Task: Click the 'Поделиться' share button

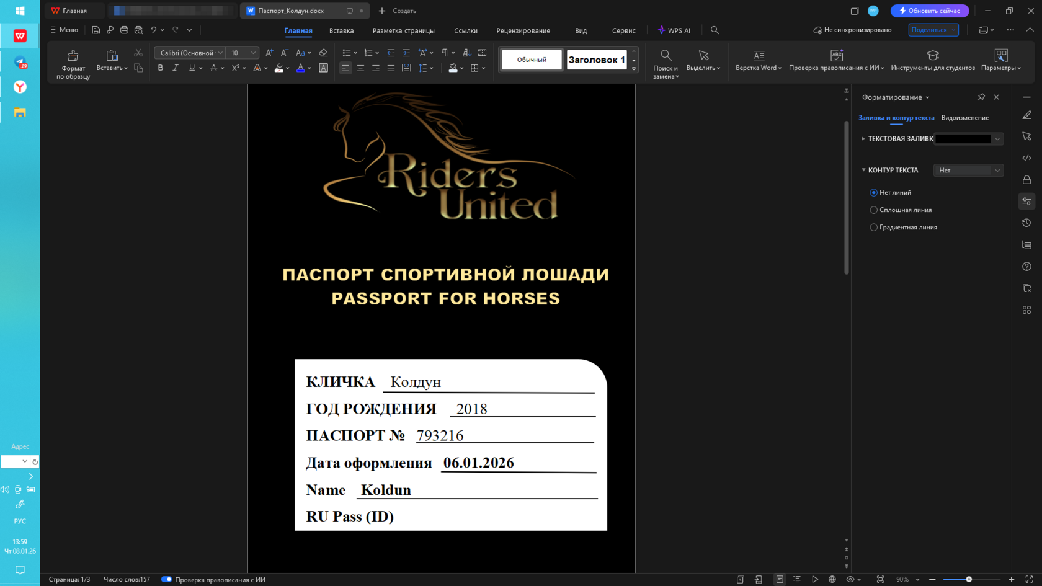Action: click(933, 30)
